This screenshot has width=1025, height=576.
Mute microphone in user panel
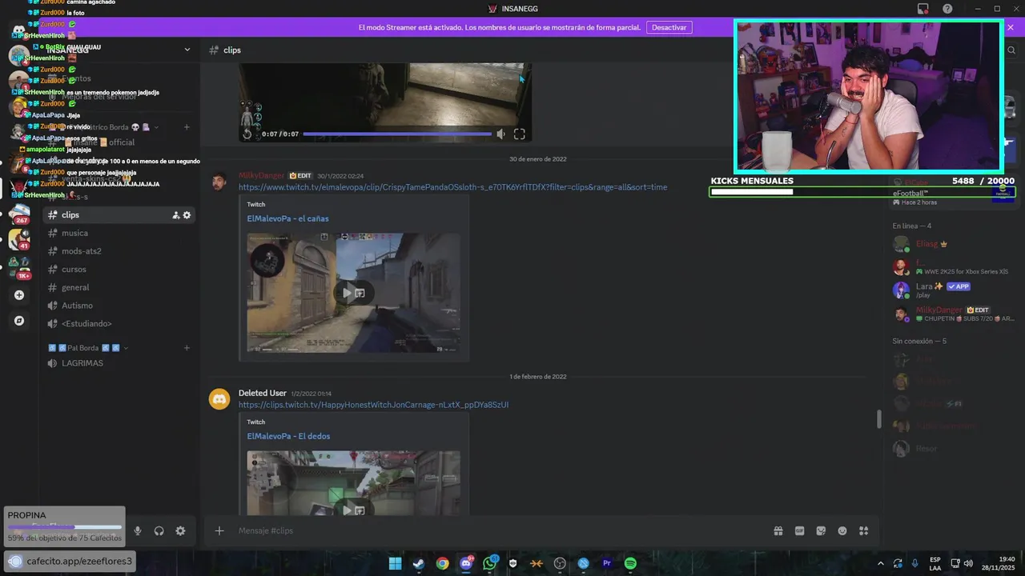pos(138,531)
